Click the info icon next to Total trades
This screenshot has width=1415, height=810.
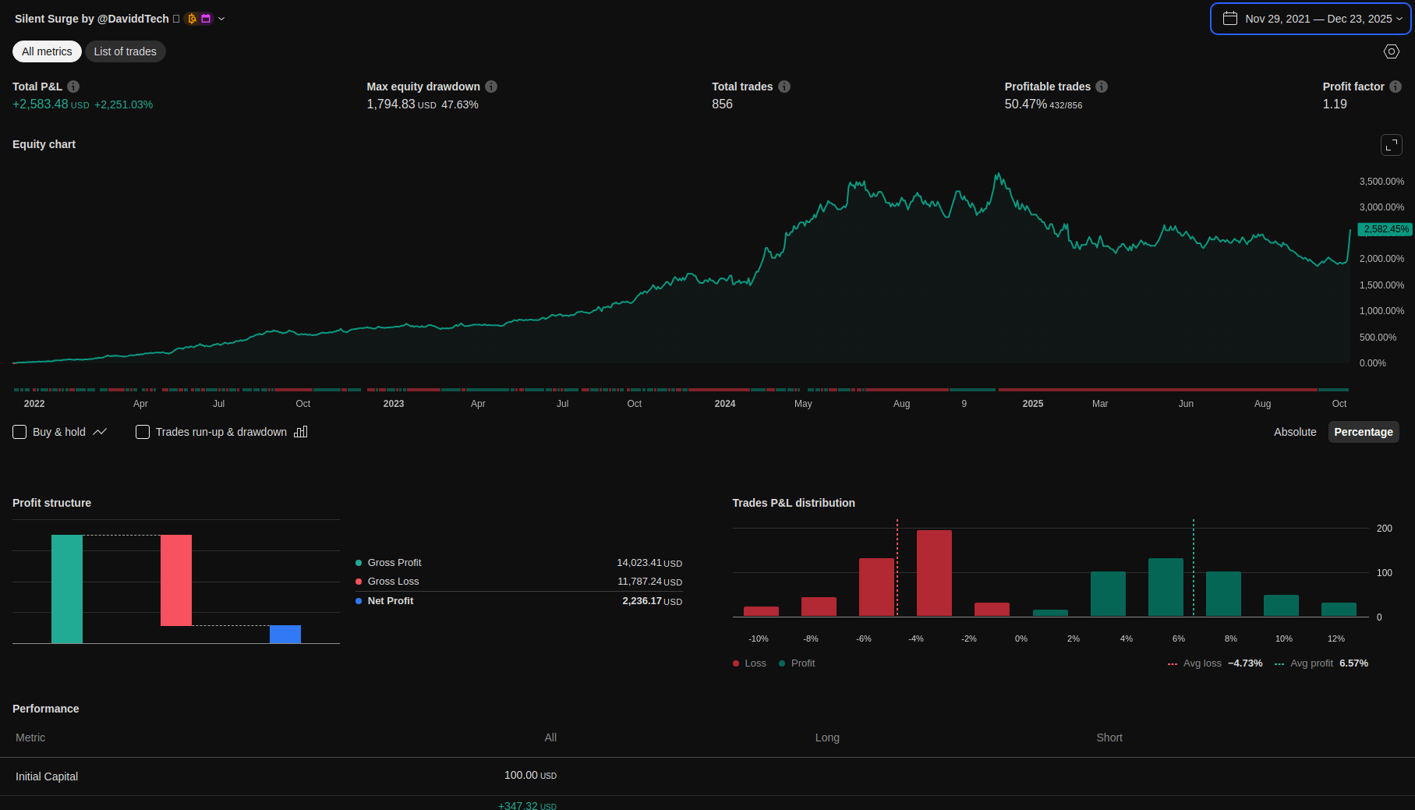tap(784, 87)
